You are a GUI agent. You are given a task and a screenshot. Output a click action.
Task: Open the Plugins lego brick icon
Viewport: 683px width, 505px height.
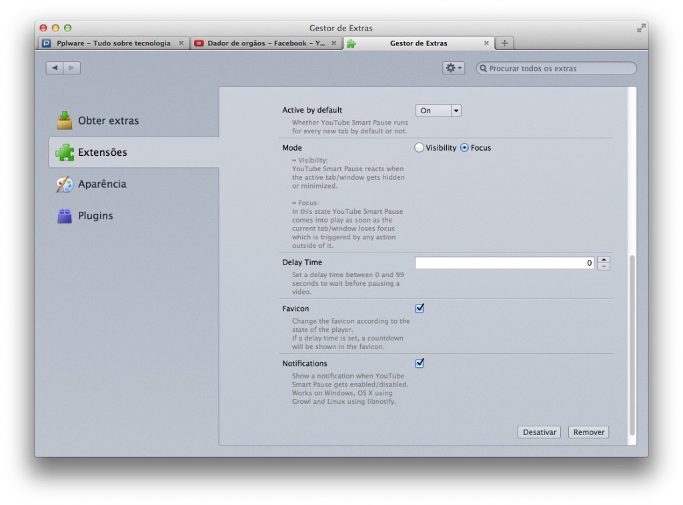(x=65, y=216)
